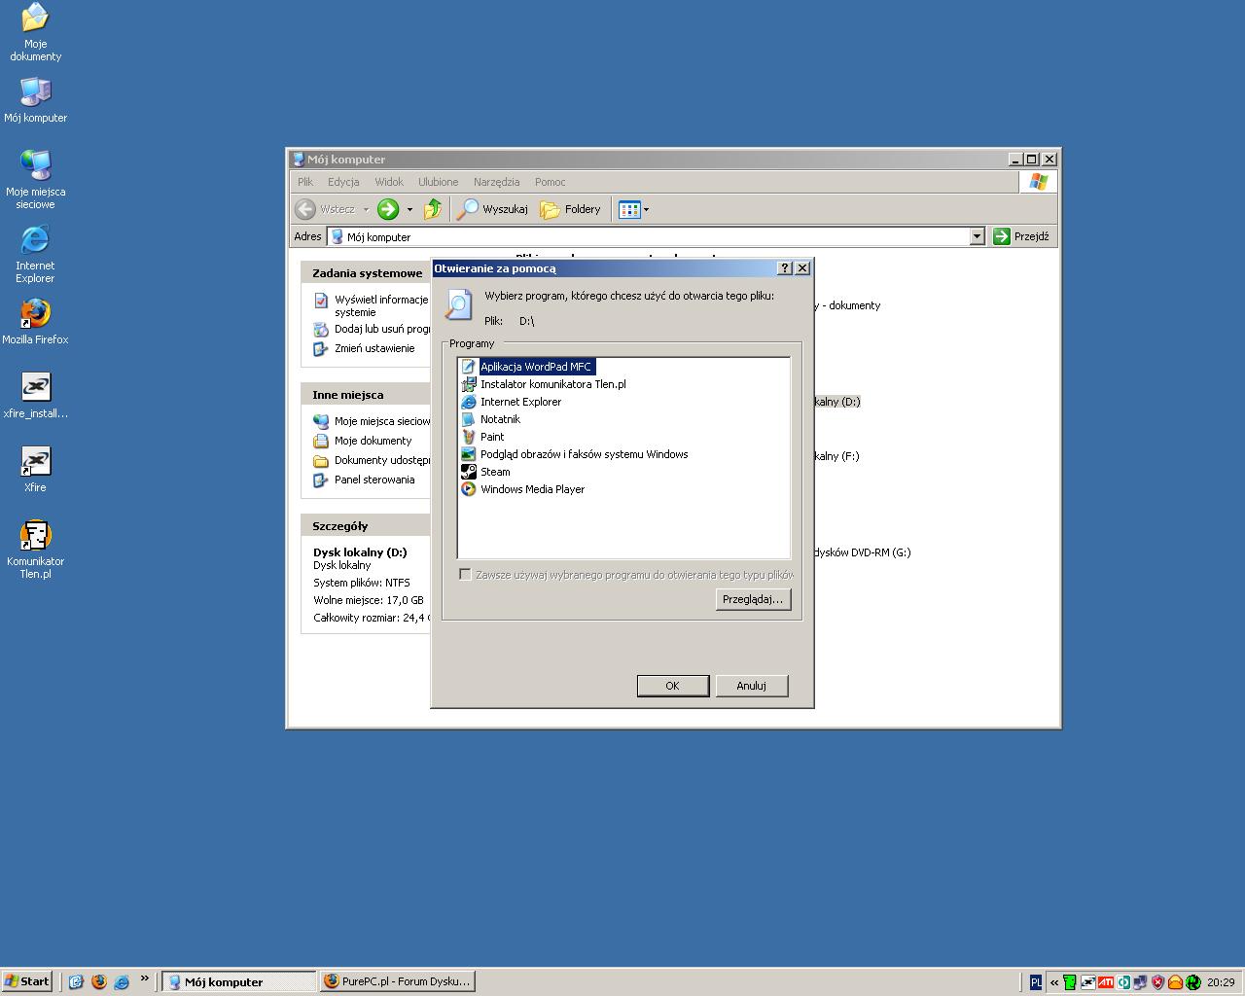Pick Notatnik in the programs list
1245x996 pixels.
499,419
